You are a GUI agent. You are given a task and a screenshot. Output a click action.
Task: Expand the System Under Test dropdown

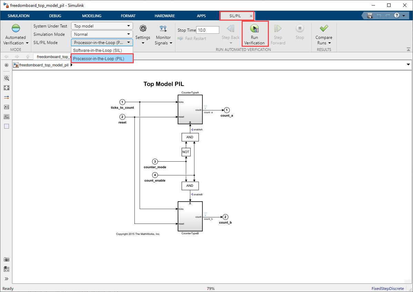click(x=102, y=26)
